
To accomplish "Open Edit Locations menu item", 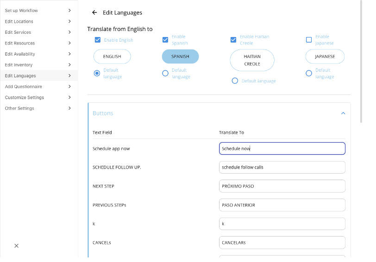I will pos(39,21).
